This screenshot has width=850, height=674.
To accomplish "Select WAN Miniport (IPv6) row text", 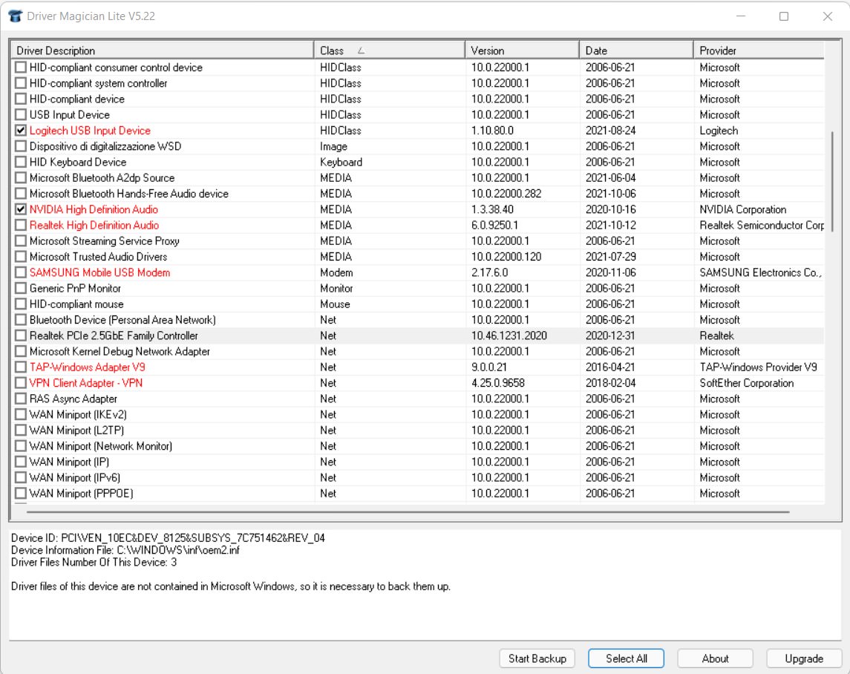I will pyautogui.click(x=75, y=478).
